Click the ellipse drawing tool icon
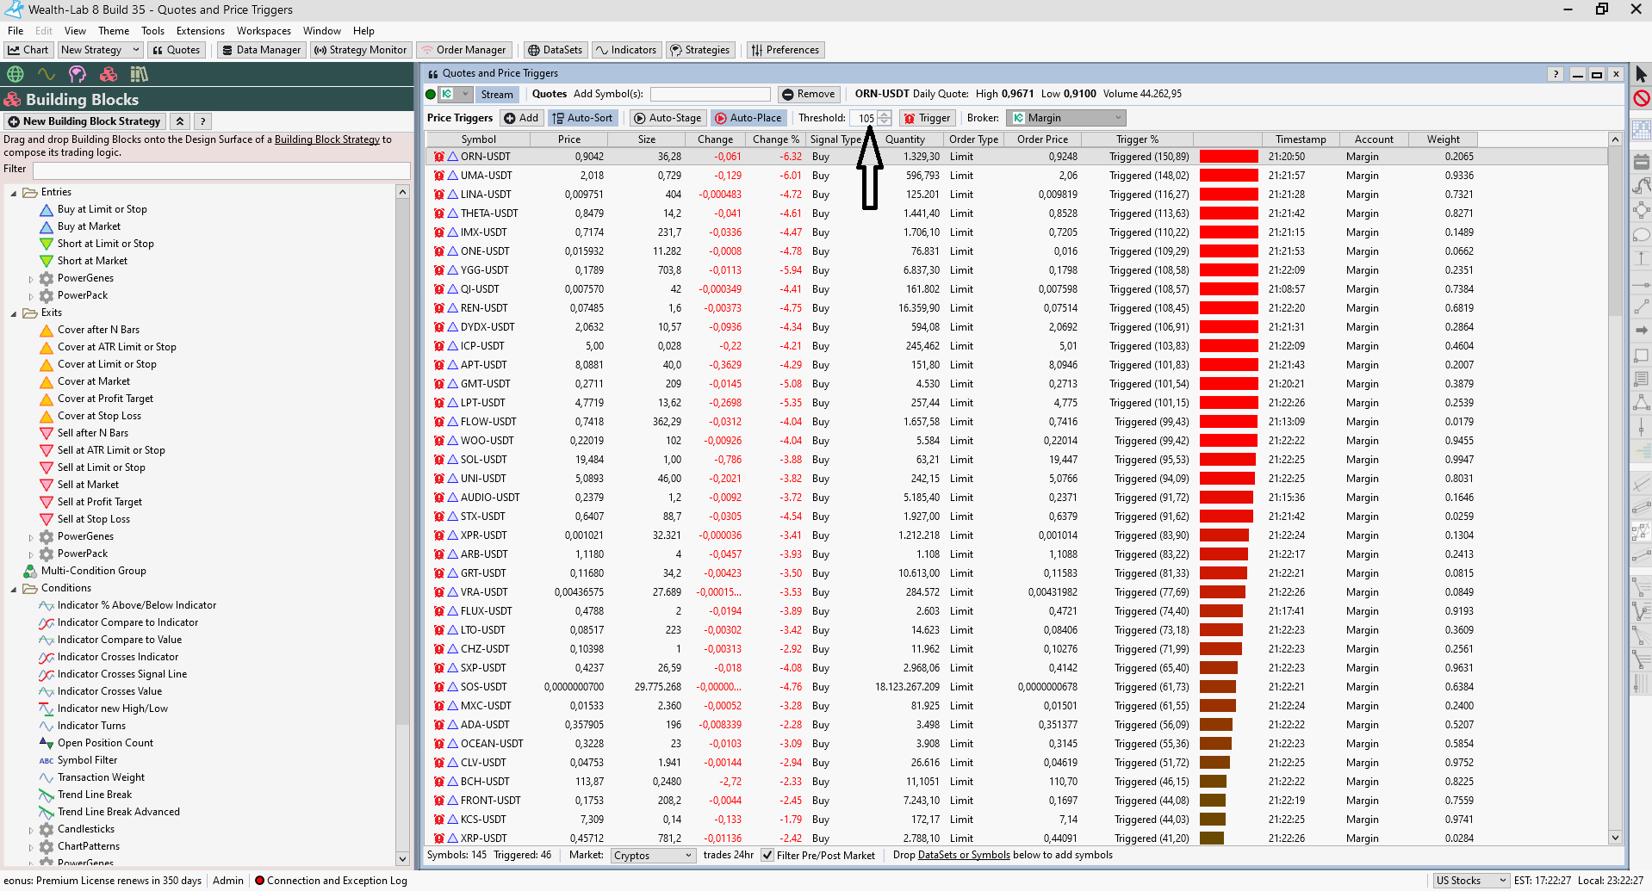Screen dimensions: 1652x891 point(1641,234)
